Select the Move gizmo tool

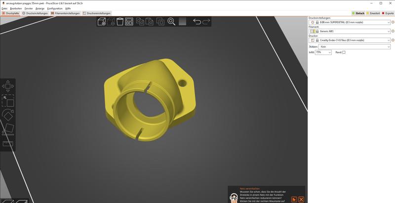[x=8, y=86]
